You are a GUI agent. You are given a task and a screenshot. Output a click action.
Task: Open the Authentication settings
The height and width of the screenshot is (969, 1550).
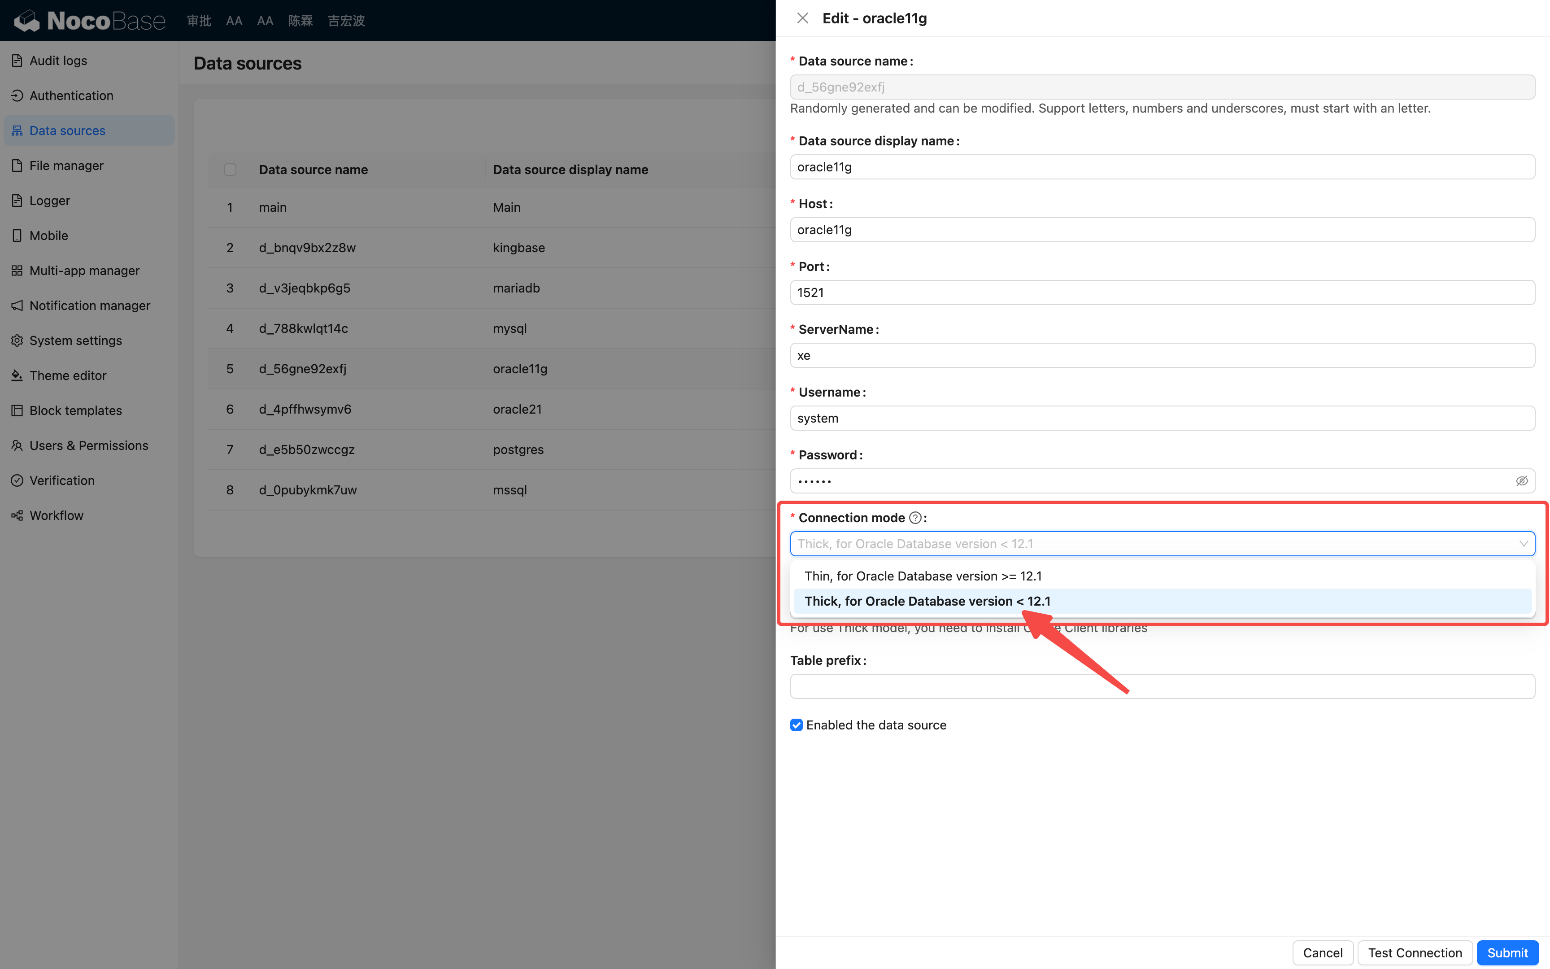tap(71, 96)
